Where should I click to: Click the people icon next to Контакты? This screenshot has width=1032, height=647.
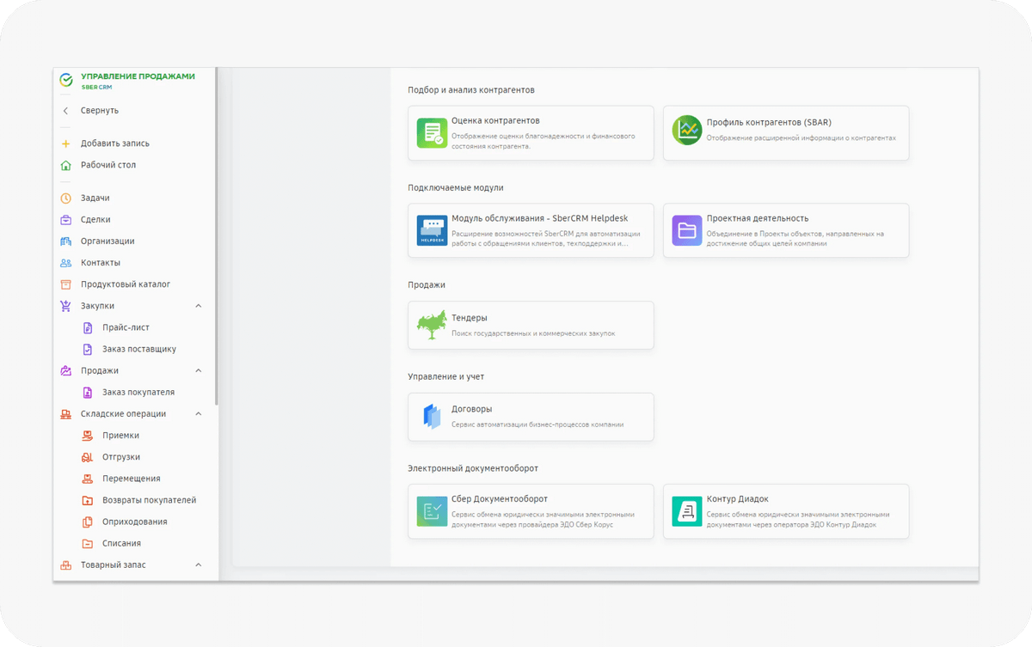click(66, 263)
